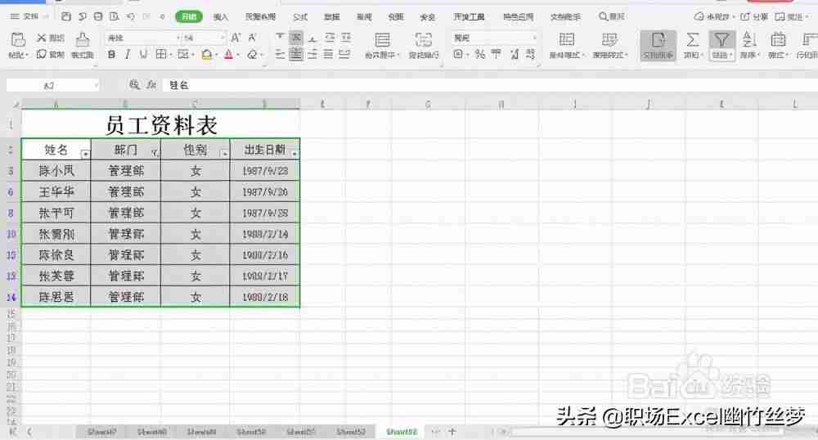Open the font size dropdown
This screenshot has width=818, height=440.
[222, 38]
